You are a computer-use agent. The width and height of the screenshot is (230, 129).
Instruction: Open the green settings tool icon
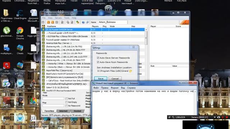pyautogui.click(x=78, y=22)
